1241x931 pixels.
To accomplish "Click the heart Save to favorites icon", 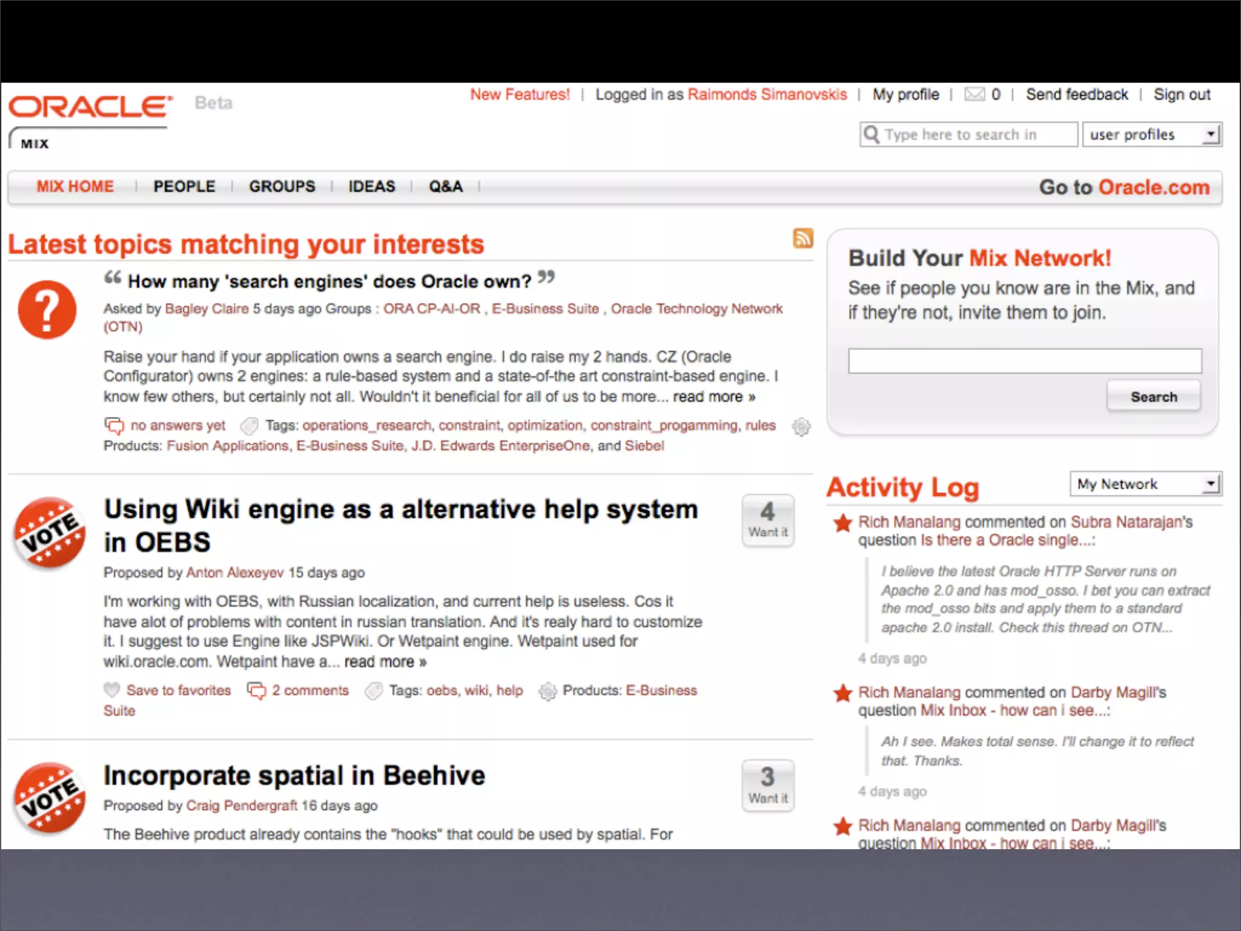I will pos(112,690).
